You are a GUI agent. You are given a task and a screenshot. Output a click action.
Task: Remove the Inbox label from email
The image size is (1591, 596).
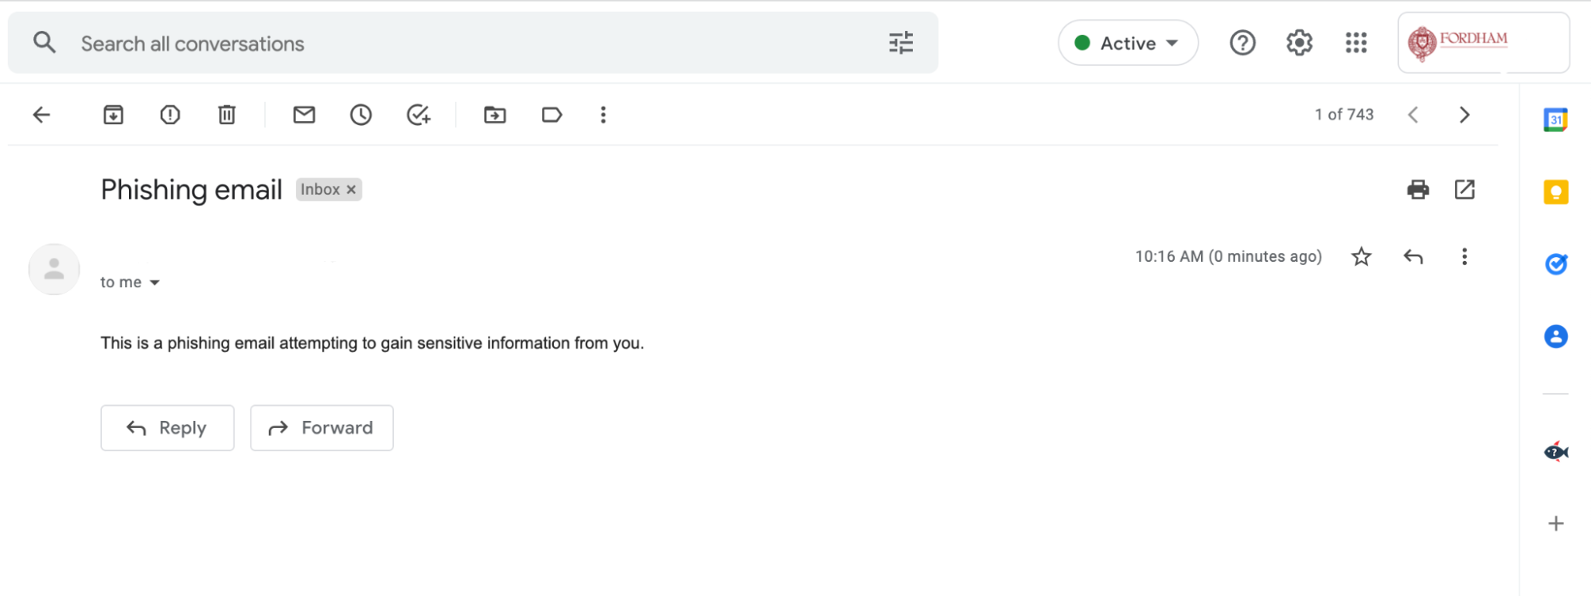pos(351,189)
